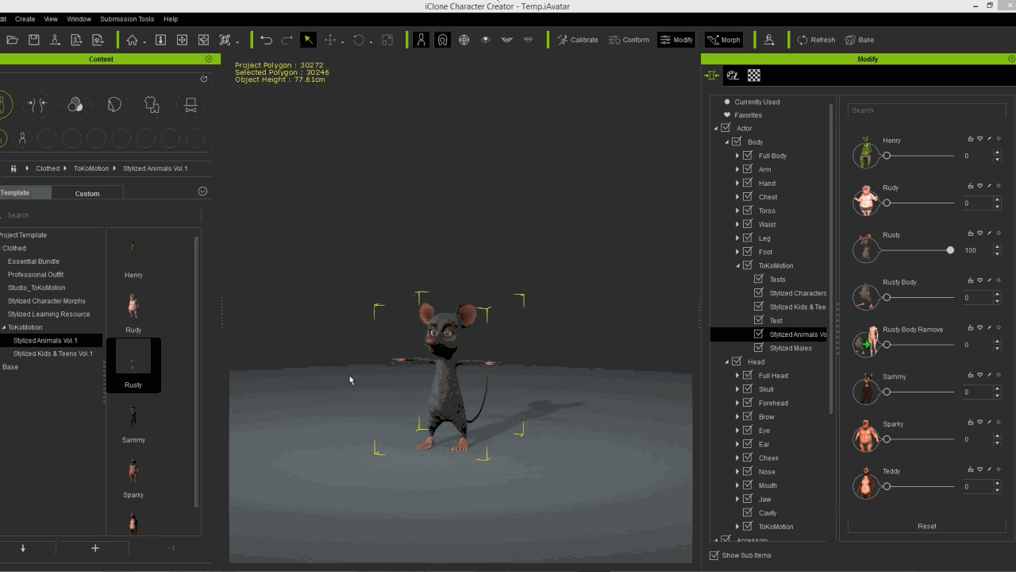
Task: Select the body morph category with inward arrows
Action: pos(38,104)
